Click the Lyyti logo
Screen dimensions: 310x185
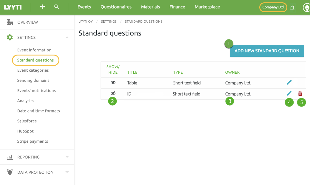click(13, 7)
